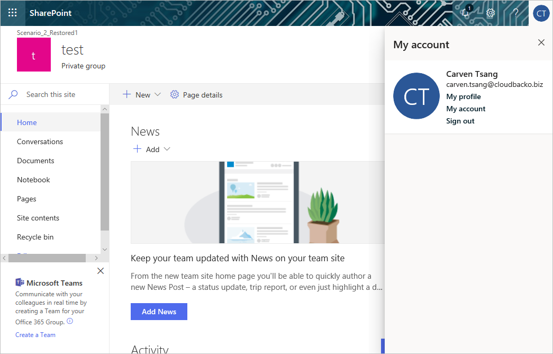Click the Activity section heading

150,349
